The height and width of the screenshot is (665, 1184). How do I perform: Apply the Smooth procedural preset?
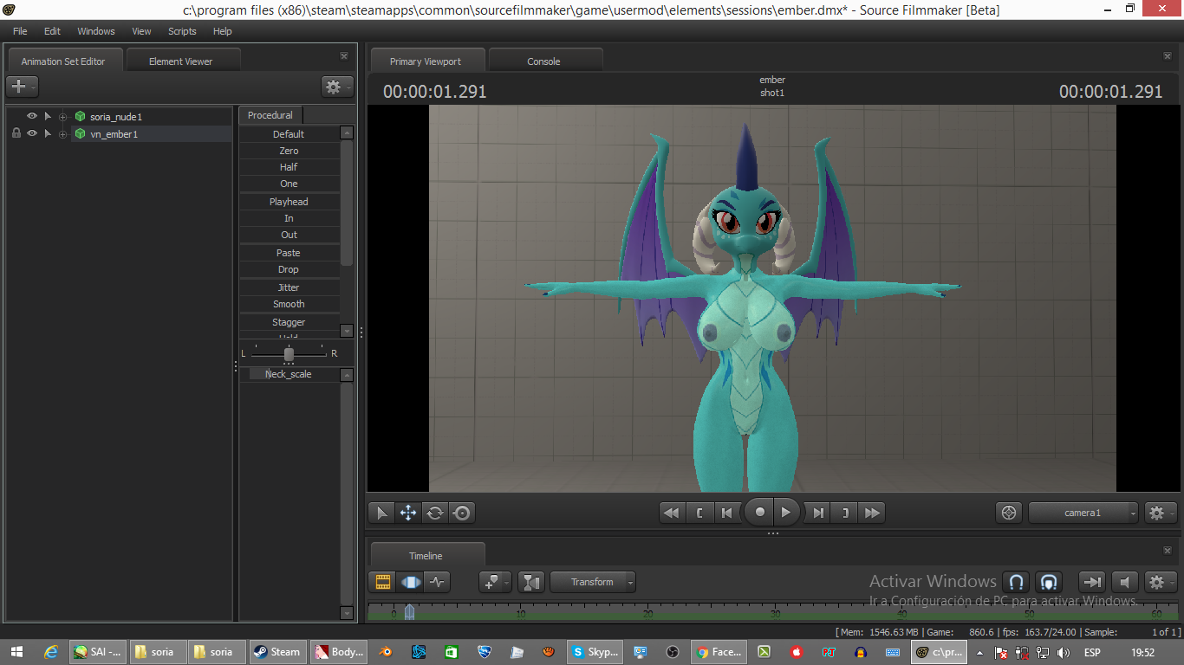click(x=289, y=304)
